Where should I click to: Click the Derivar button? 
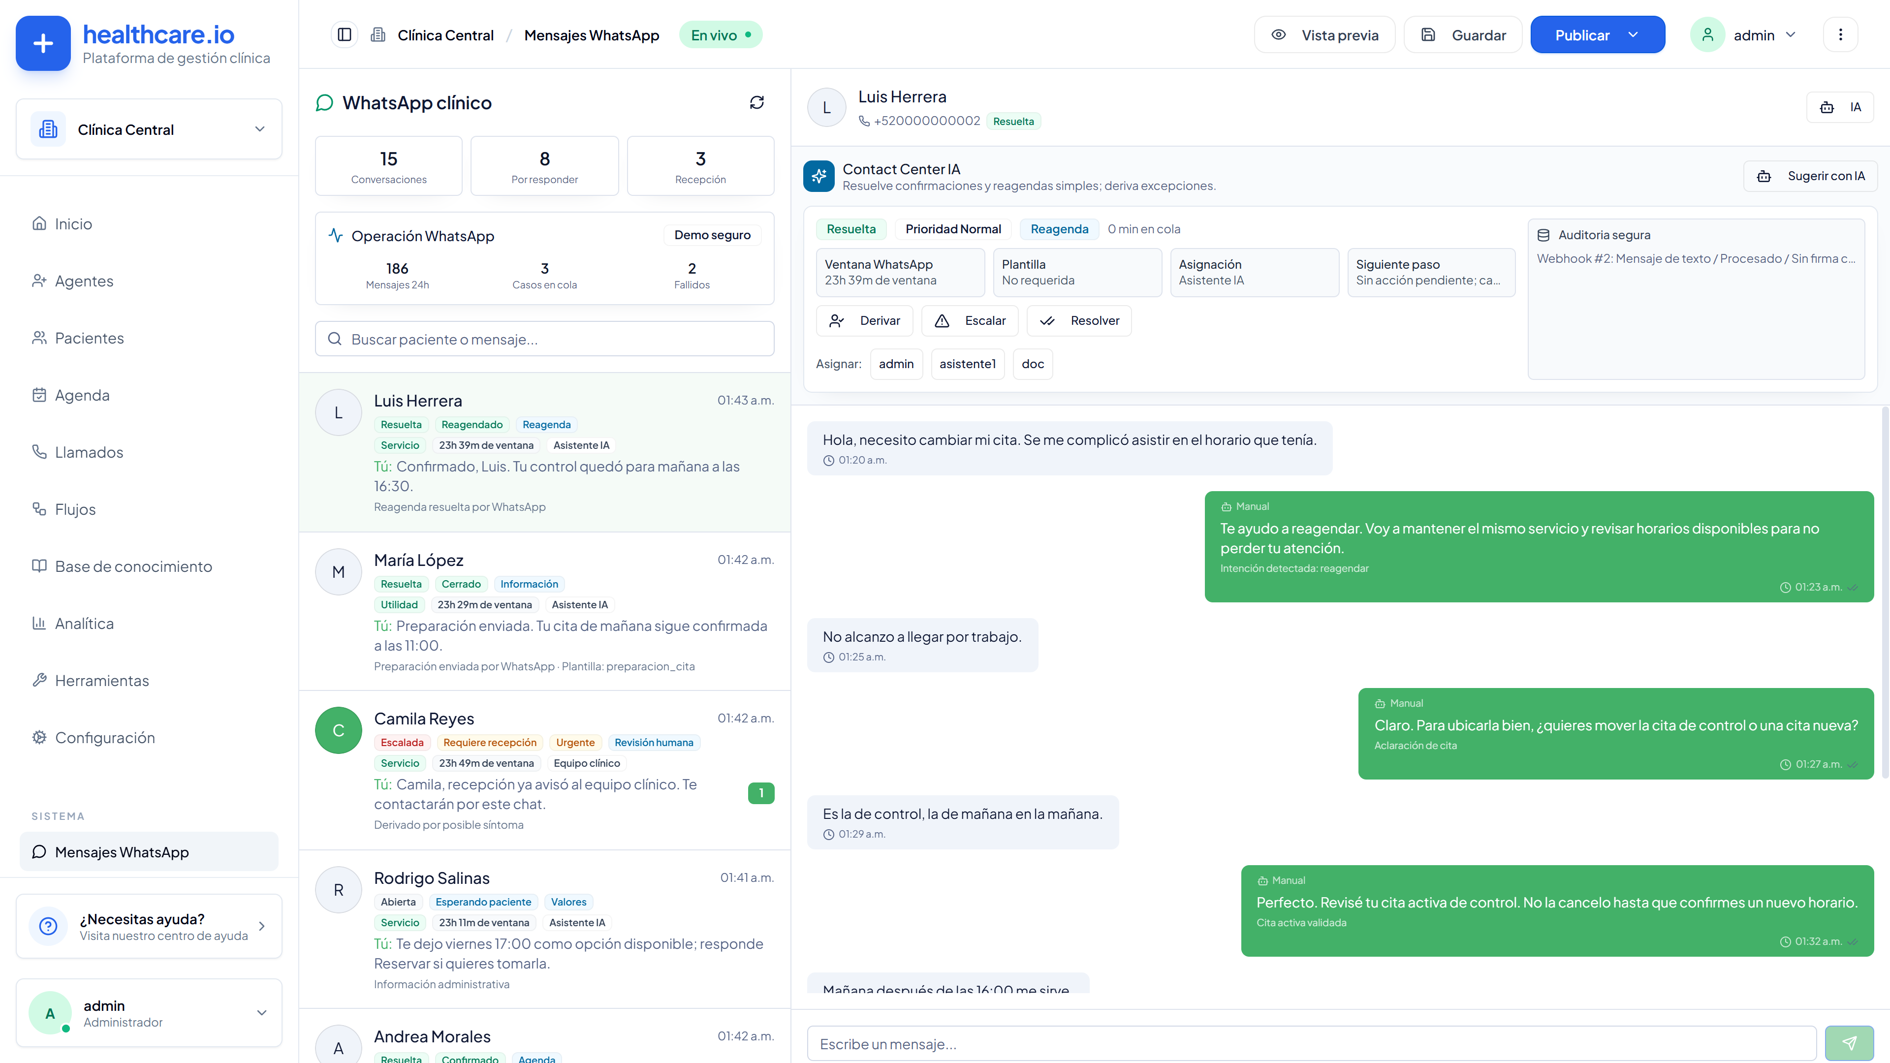(x=864, y=320)
